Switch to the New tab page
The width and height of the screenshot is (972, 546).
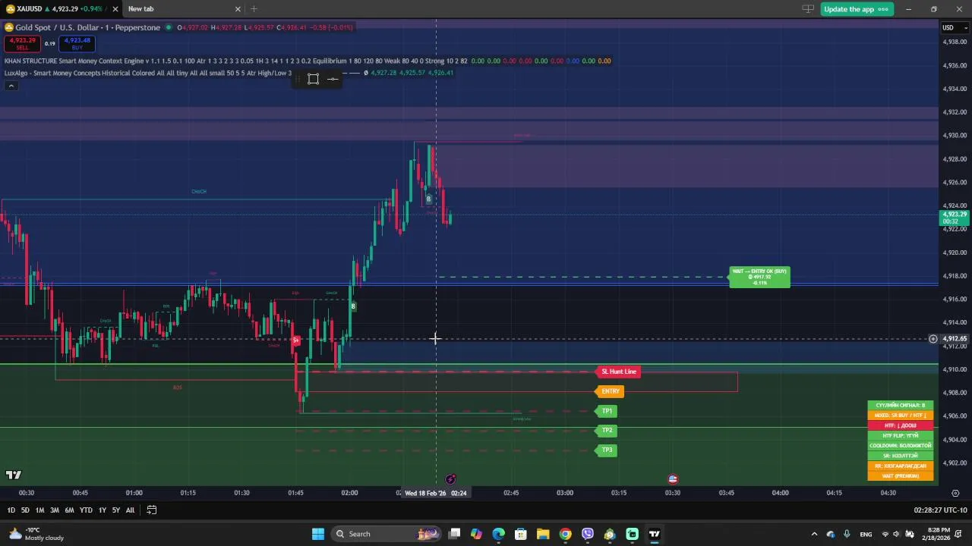click(140, 9)
